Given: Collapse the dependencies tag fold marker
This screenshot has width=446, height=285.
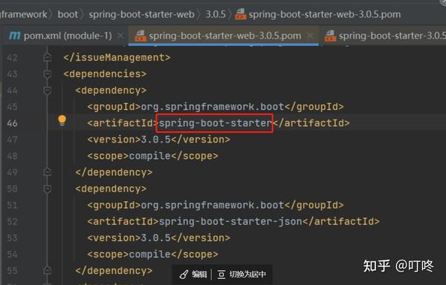Looking at the screenshot, I should 48,74.
